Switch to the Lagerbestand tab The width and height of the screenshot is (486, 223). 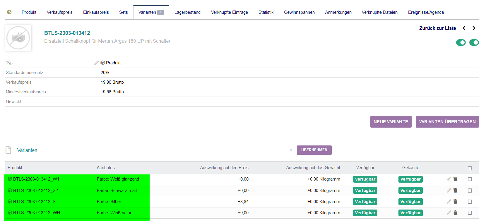click(x=187, y=12)
